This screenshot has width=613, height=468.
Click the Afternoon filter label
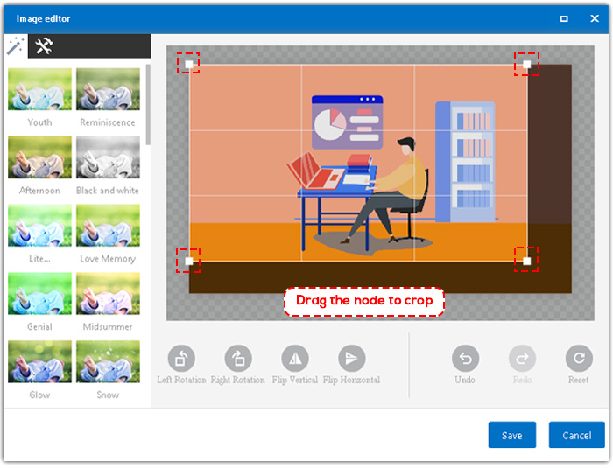tap(40, 191)
